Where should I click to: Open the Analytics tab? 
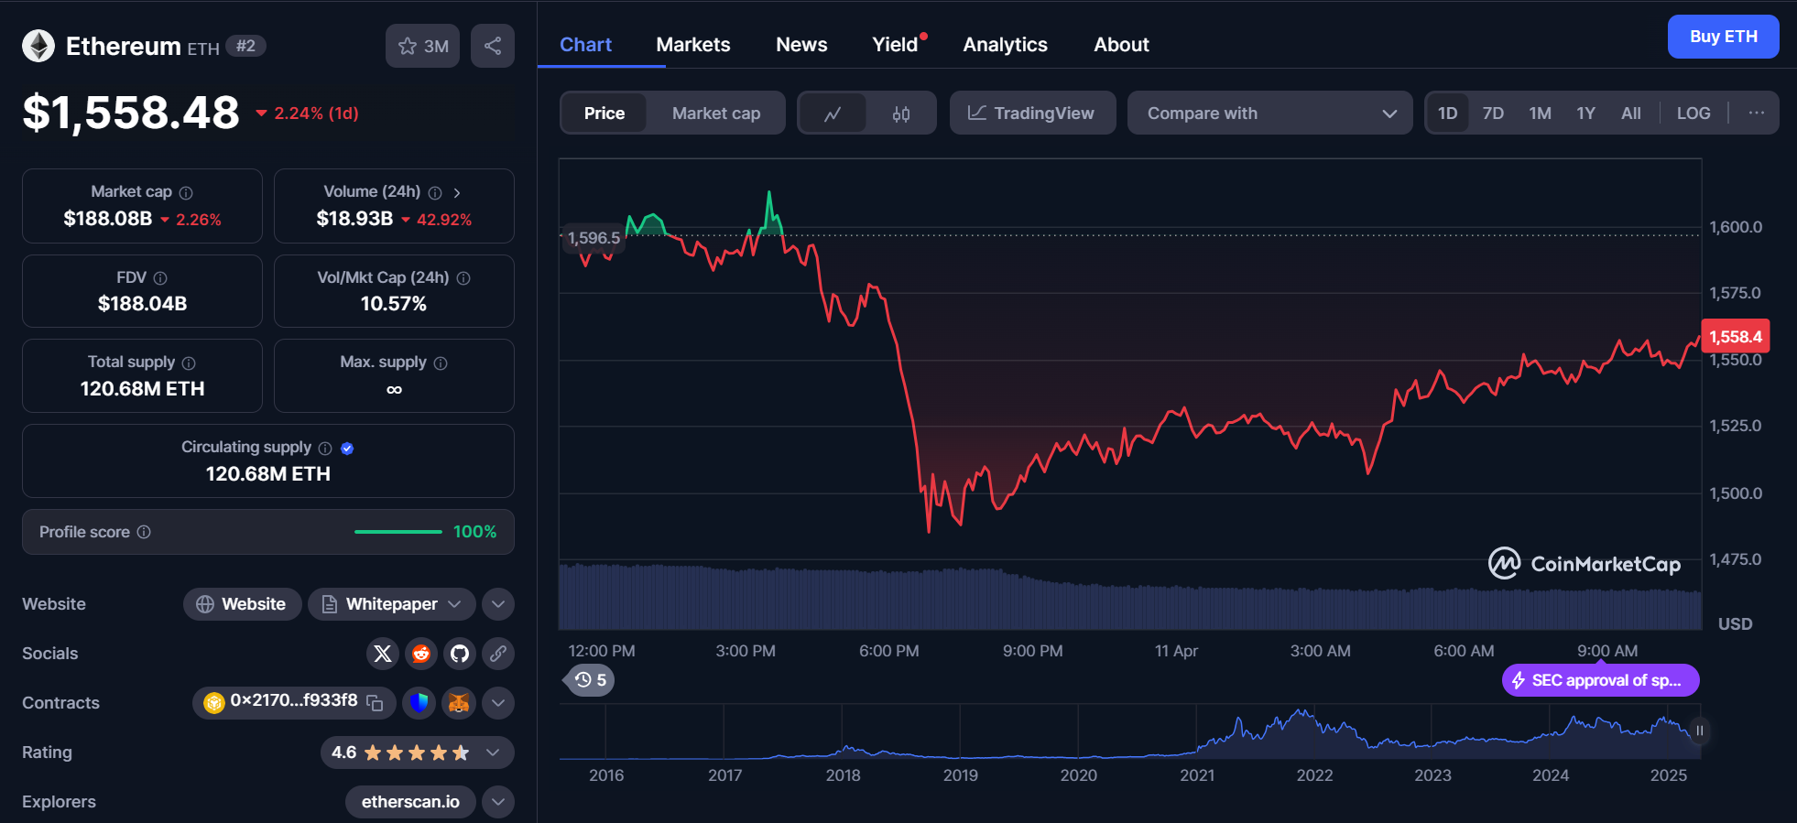pyautogui.click(x=1005, y=45)
